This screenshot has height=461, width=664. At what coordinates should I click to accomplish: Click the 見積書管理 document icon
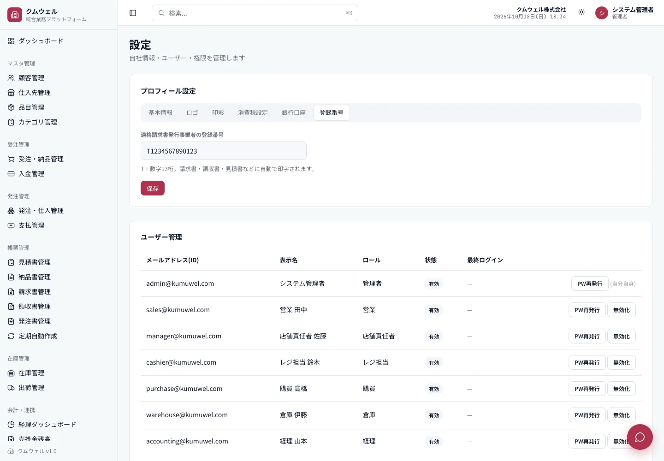[11, 262]
